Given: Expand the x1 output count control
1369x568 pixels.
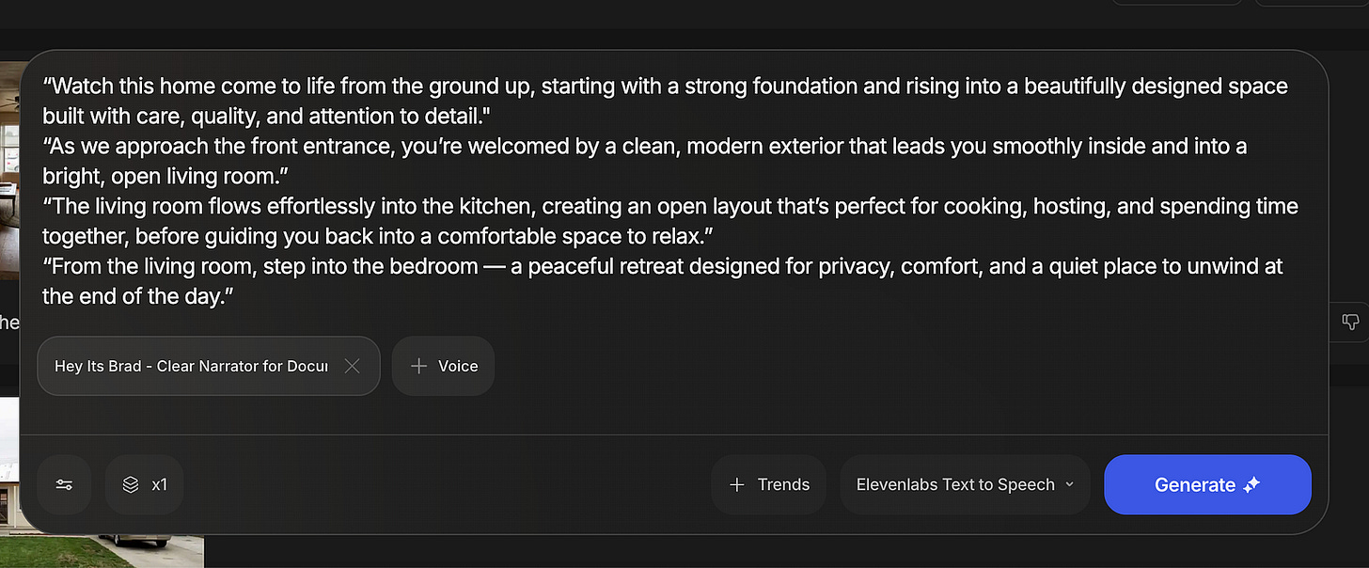Looking at the screenshot, I should (x=144, y=484).
